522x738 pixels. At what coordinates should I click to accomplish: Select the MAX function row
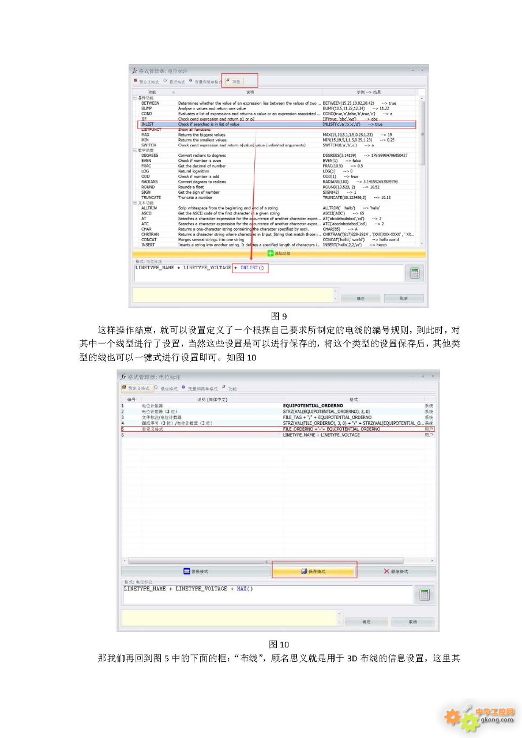(278, 135)
